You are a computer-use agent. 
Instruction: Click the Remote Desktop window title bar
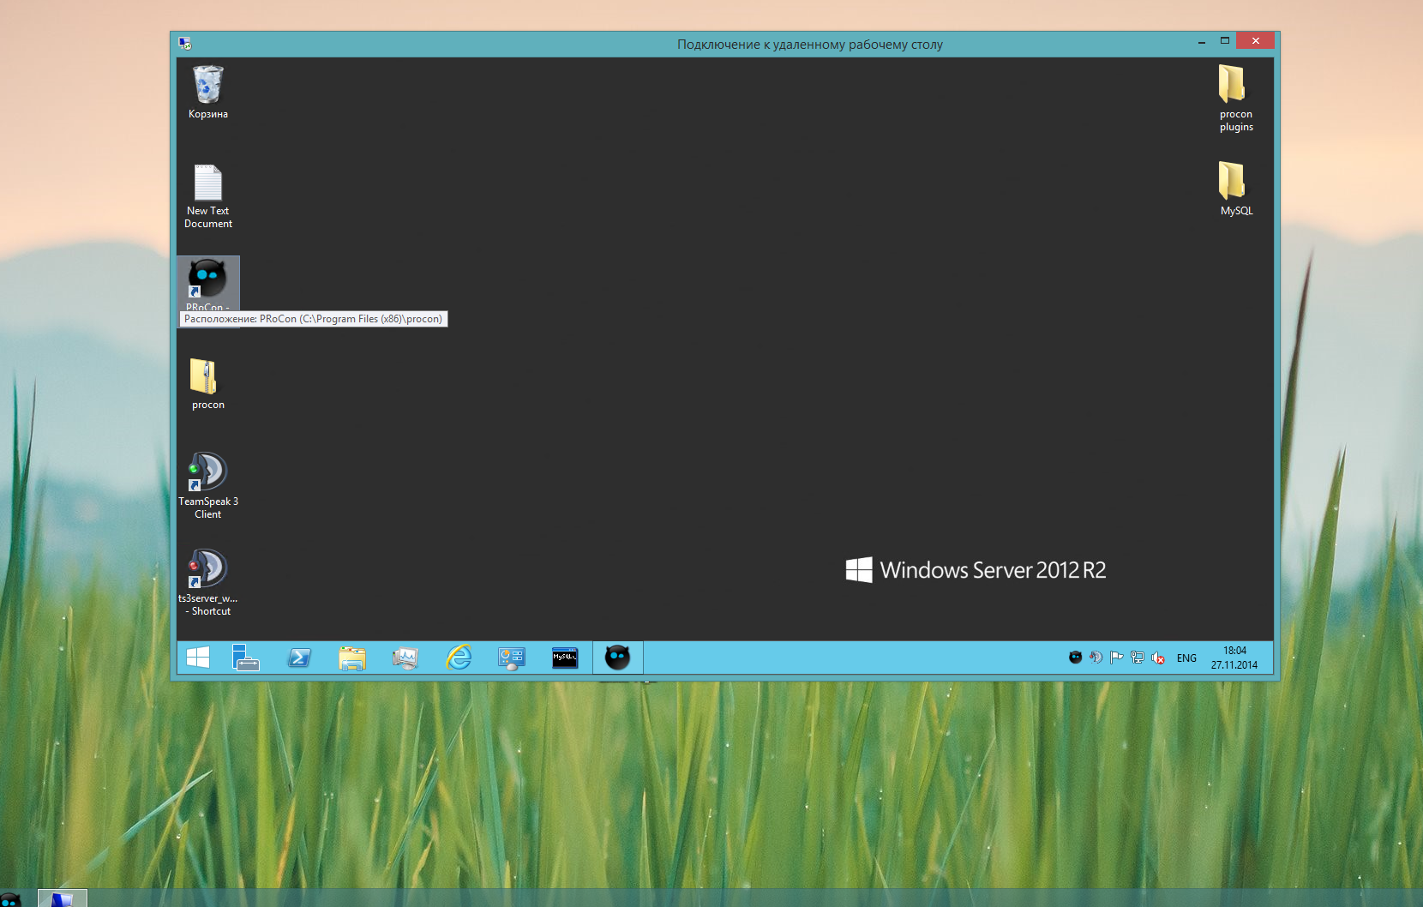point(809,44)
